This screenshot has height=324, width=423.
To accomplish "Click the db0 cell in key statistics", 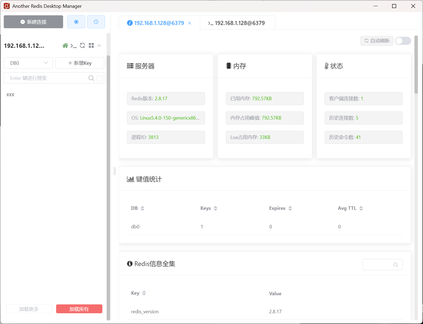I will point(135,227).
